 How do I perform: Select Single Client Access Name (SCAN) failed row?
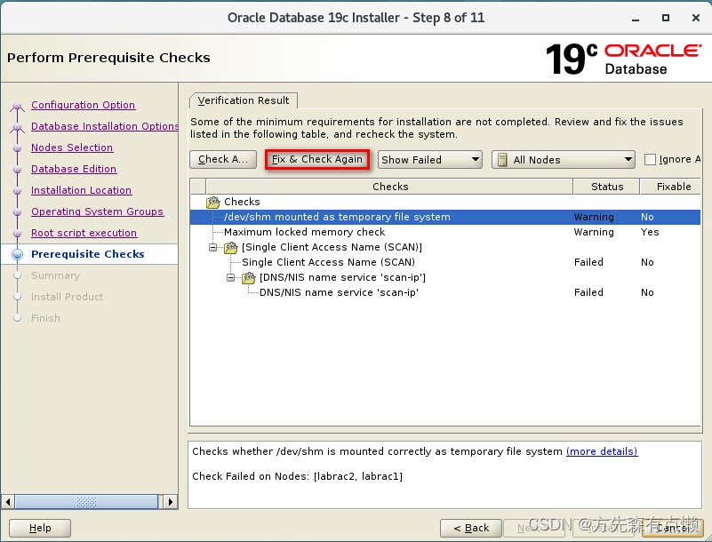[x=445, y=262]
